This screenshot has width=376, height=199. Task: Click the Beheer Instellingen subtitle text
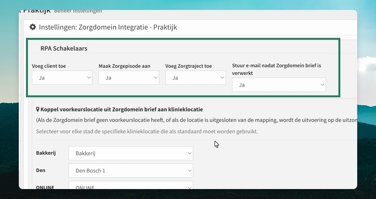pos(78,11)
